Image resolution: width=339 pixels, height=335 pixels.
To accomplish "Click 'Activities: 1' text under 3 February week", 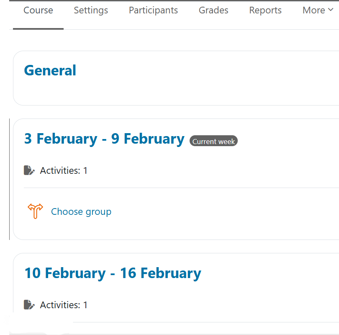I will (x=64, y=171).
